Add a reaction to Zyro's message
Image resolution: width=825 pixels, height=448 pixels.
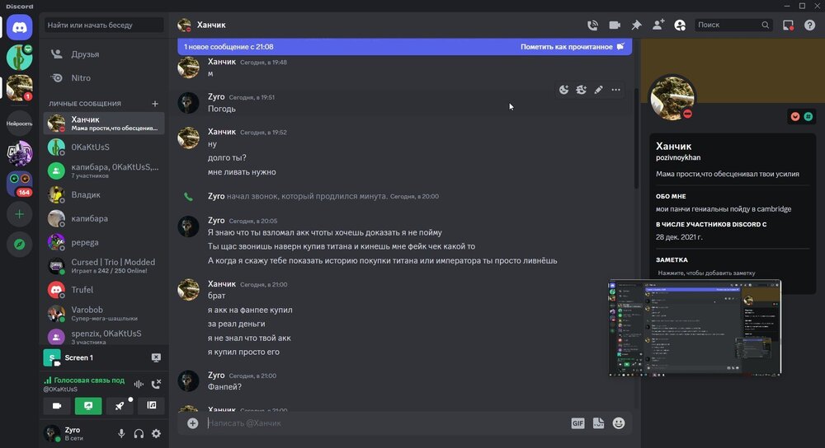pyautogui.click(x=563, y=90)
